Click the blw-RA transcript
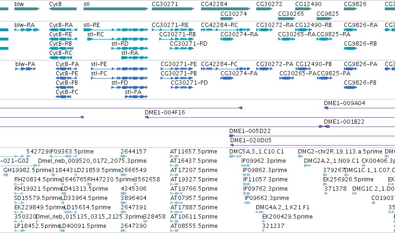The image size is (395, 233). [x=27, y=30]
